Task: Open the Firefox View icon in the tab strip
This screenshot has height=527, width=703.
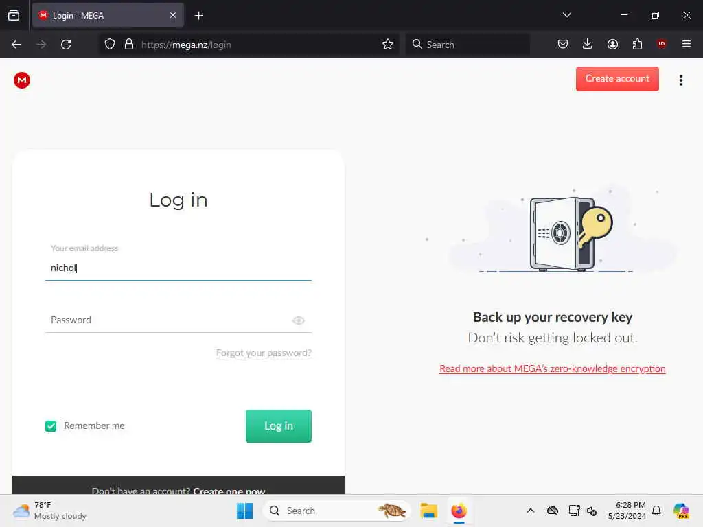Action: [14, 15]
